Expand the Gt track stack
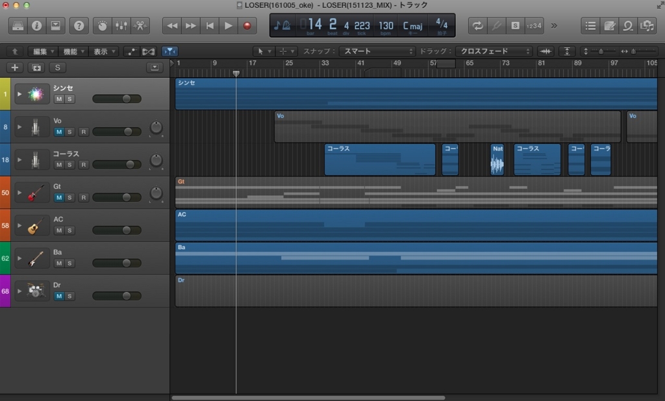The width and height of the screenshot is (665, 401). (x=19, y=193)
